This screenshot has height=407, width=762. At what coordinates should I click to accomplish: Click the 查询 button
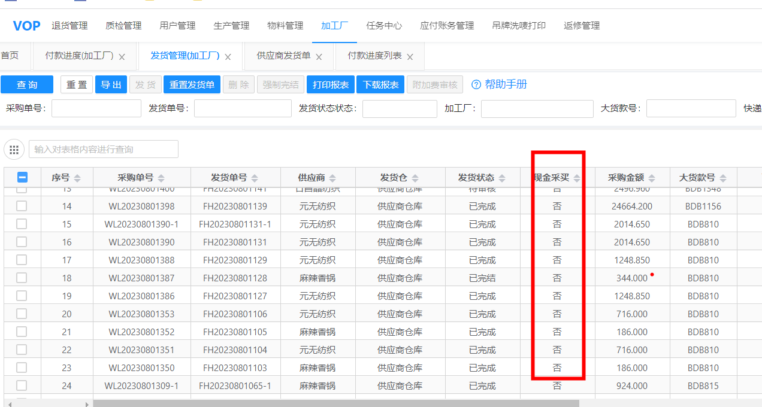pyautogui.click(x=27, y=84)
